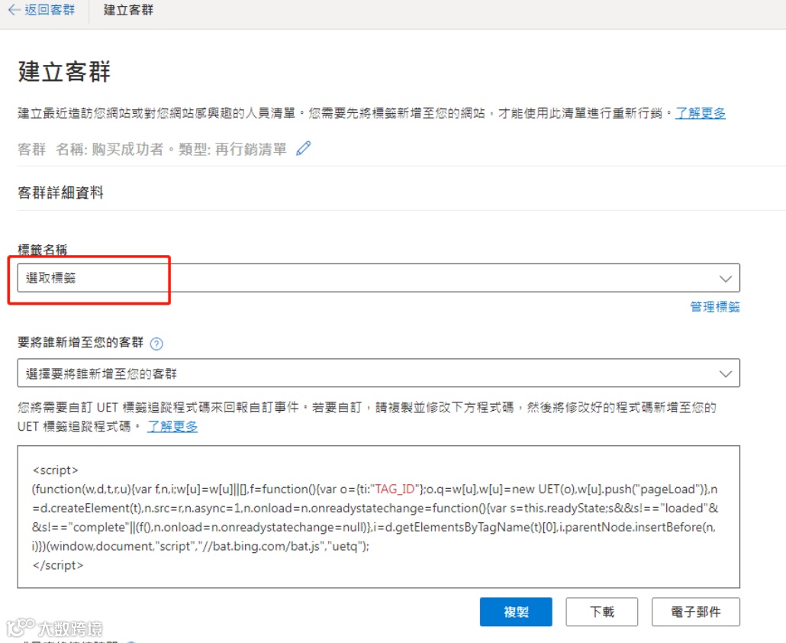The height and width of the screenshot is (643, 786).
Task: Open the 了解更多 link in top description
Action: (x=701, y=113)
